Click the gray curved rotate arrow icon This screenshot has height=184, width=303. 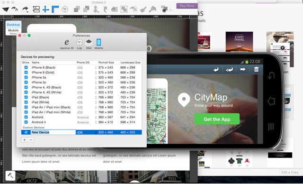[105, 9]
